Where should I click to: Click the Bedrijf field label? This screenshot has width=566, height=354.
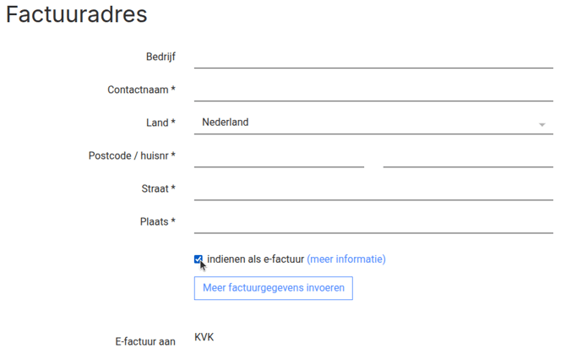click(x=161, y=57)
